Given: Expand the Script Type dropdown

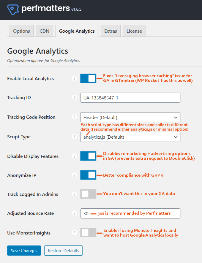Looking at the screenshot, I should click(x=130, y=137).
